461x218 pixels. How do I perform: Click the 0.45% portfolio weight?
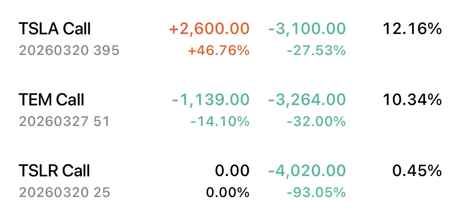coord(417,171)
